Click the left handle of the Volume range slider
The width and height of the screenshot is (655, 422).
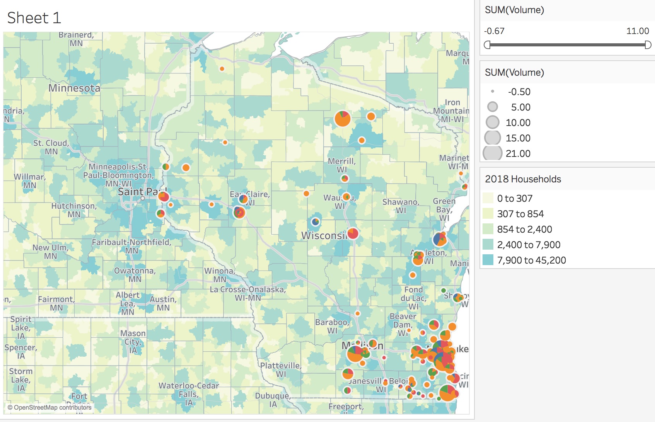(x=487, y=45)
